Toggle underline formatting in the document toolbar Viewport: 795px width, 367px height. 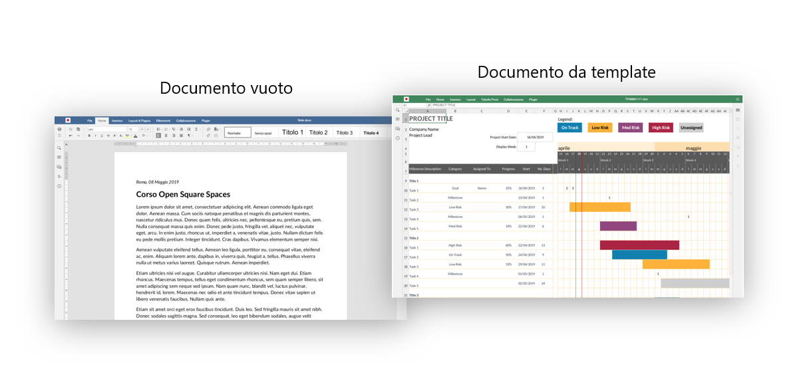(x=102, y=136)
